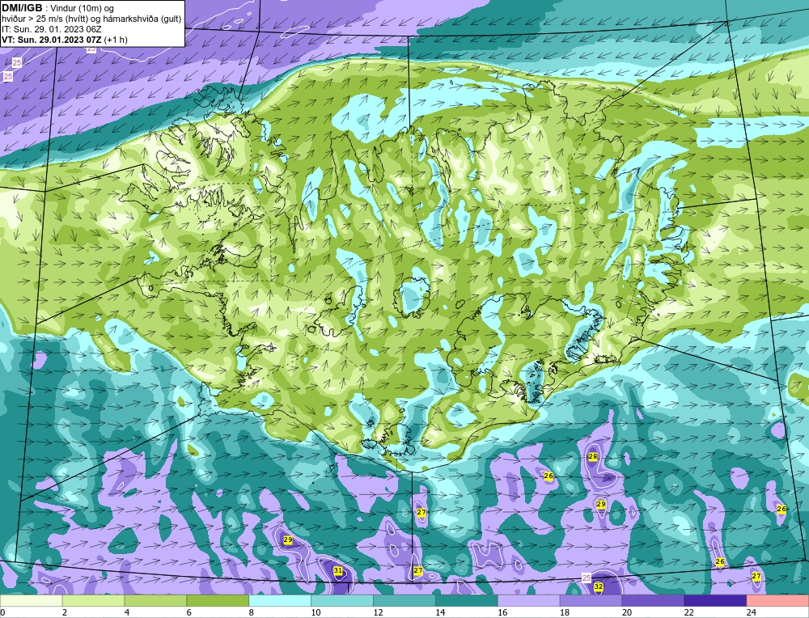809x618 pixels.
Task: Click the legend scale number 20
Action: 627,612
